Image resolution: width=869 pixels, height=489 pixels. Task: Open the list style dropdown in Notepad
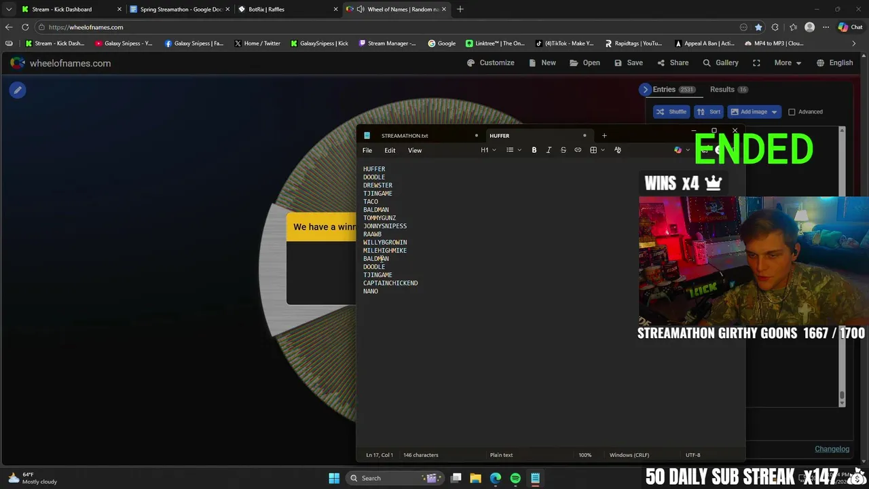pyautogui.click(x=513, y=150)
